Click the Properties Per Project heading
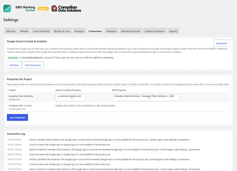 click(x=19, y=79)
